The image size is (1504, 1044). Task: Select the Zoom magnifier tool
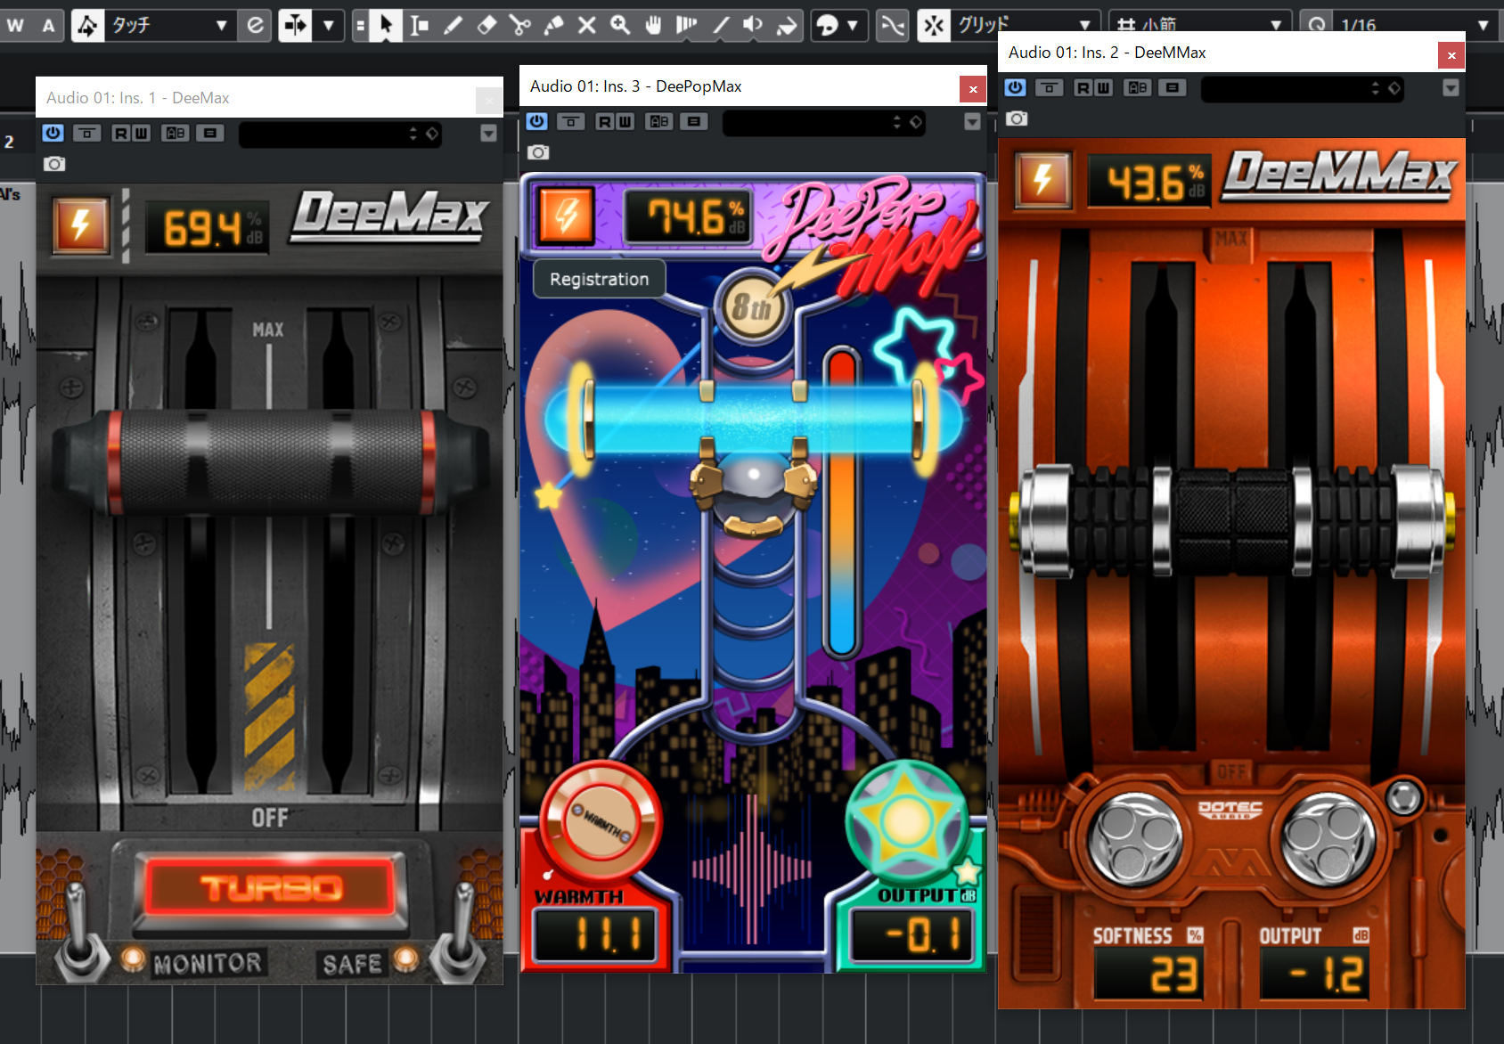pos(620,25)
